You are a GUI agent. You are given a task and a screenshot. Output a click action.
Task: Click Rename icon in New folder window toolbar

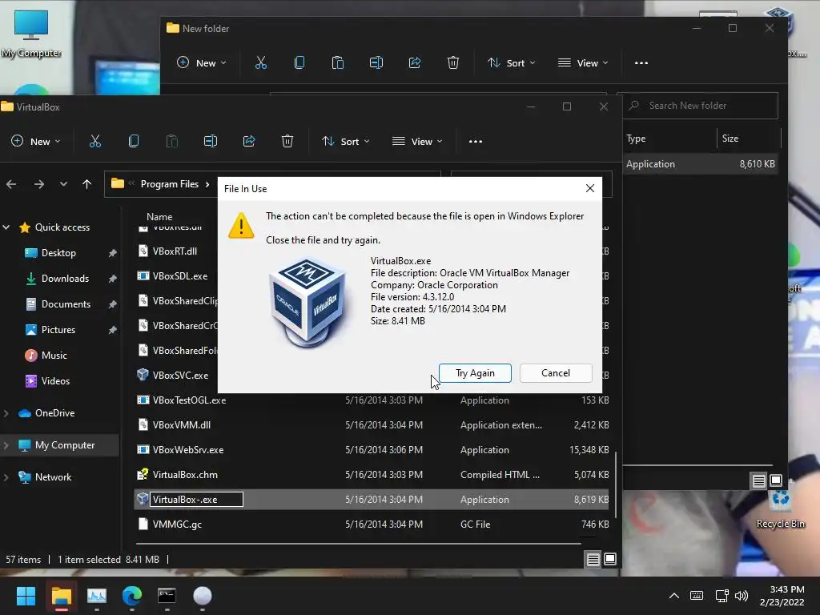click(x=376, y=62)
